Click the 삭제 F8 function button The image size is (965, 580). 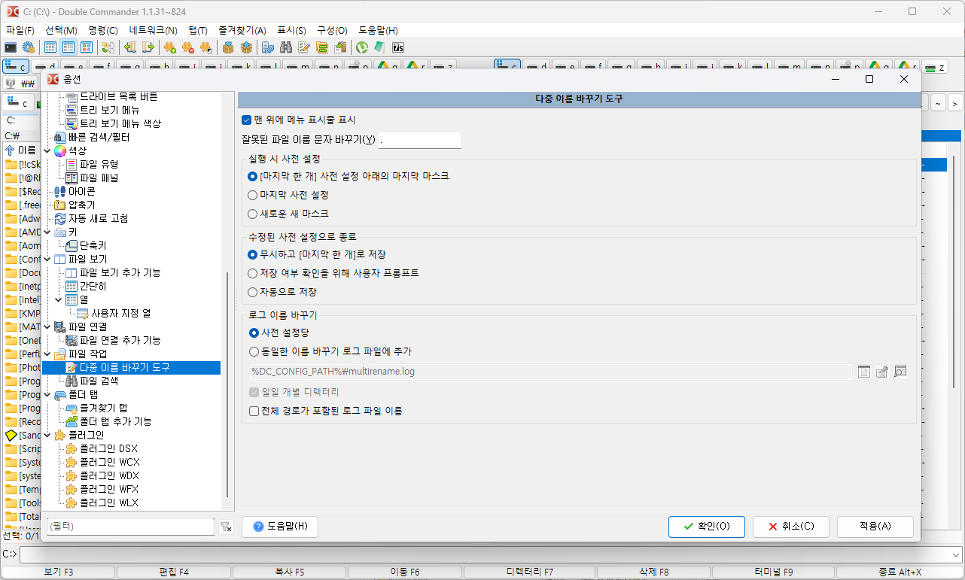(x=653, y=572)
